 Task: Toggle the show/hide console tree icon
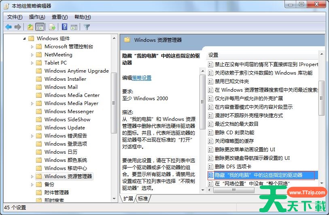coord(40,27)
